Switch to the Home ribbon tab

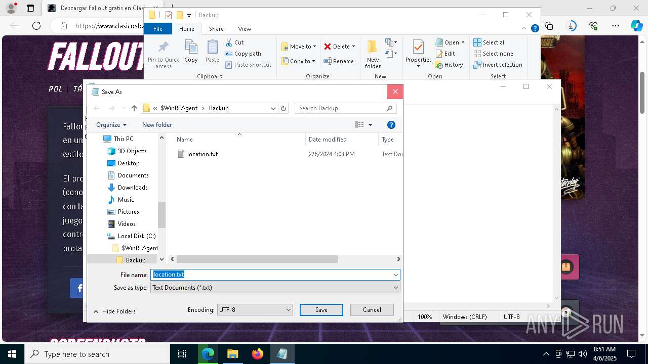(186, 29)
